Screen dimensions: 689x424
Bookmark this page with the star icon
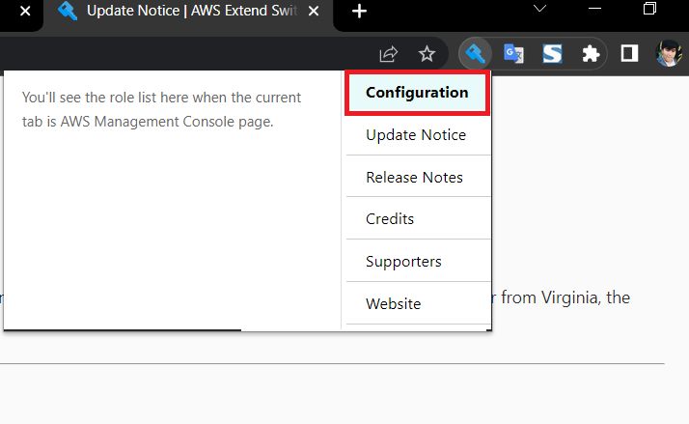click(427, 54)
